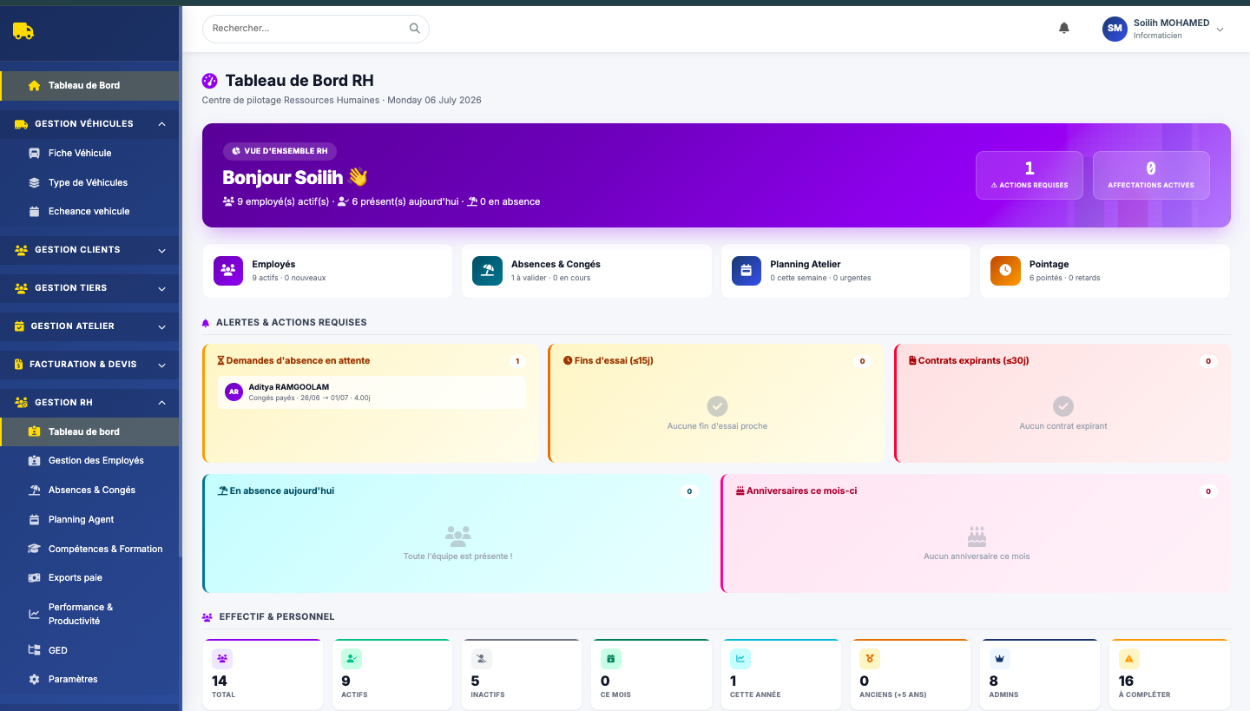Click the Type de Véhicules layers icon
This screenshot has height=711, width=1250.
pos(34,182)
